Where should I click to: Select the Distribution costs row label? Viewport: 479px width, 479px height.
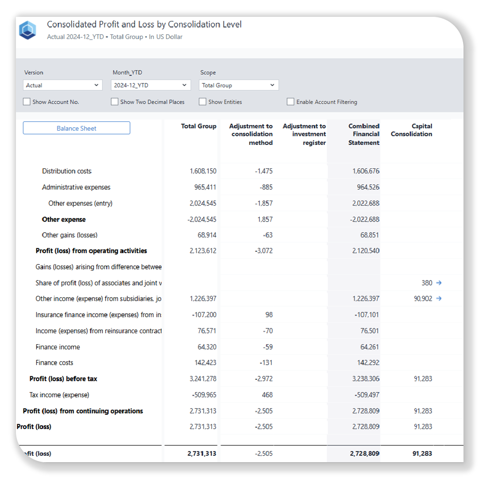[x=66, y=171]
